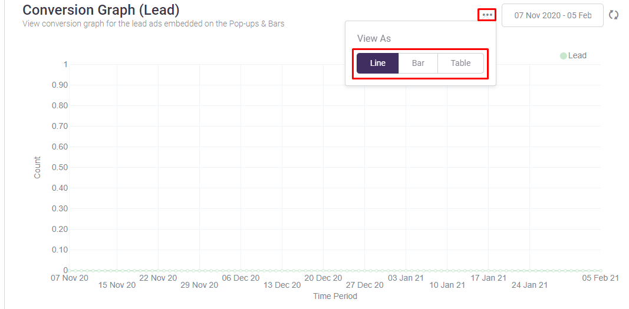Click the 0.90 y-axis value
Viewport: 629px width, 309px height.
point(60,85)
